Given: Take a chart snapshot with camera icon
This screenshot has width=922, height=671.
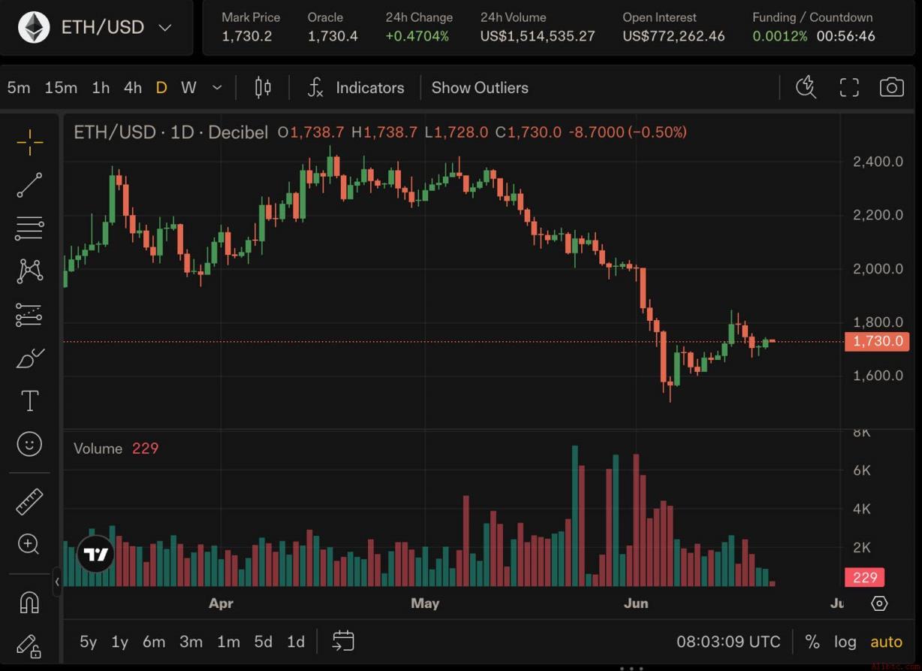Looking at the screenshot, I should [x=891, y=87].
